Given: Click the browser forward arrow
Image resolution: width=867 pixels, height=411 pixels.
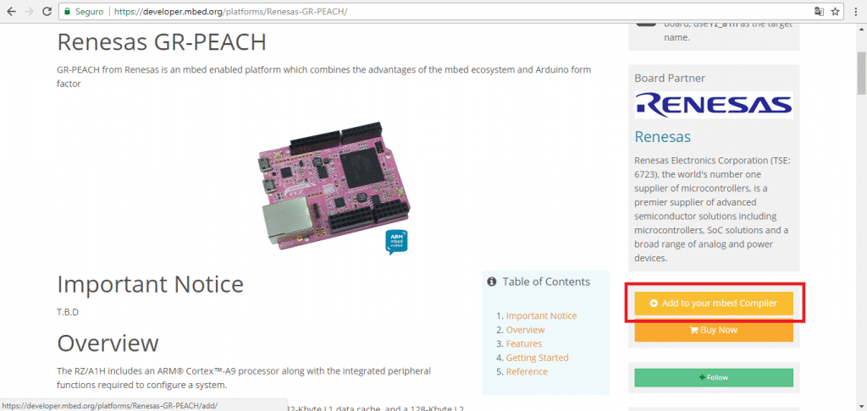Looking at the screenshot, I should (x=29, y=12).
